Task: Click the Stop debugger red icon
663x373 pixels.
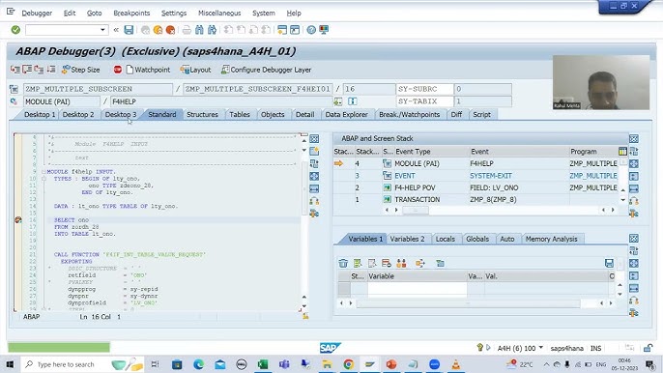Action: tap(118, 70)
